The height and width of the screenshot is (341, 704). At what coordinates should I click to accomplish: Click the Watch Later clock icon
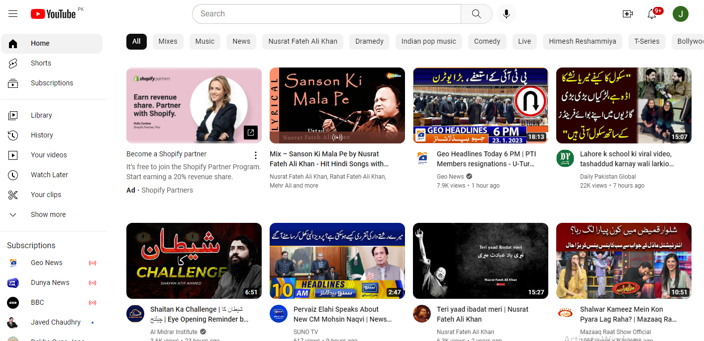click(x=13, y=175)
